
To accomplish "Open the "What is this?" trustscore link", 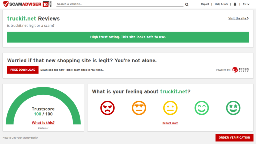I will pos(43,123).
